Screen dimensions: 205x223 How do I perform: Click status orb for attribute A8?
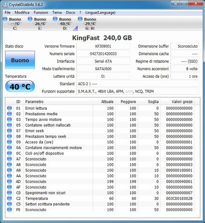tap(9, 165)
